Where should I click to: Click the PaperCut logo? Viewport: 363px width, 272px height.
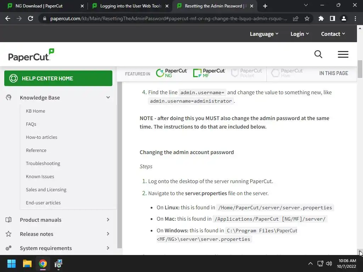click(31, 55)
